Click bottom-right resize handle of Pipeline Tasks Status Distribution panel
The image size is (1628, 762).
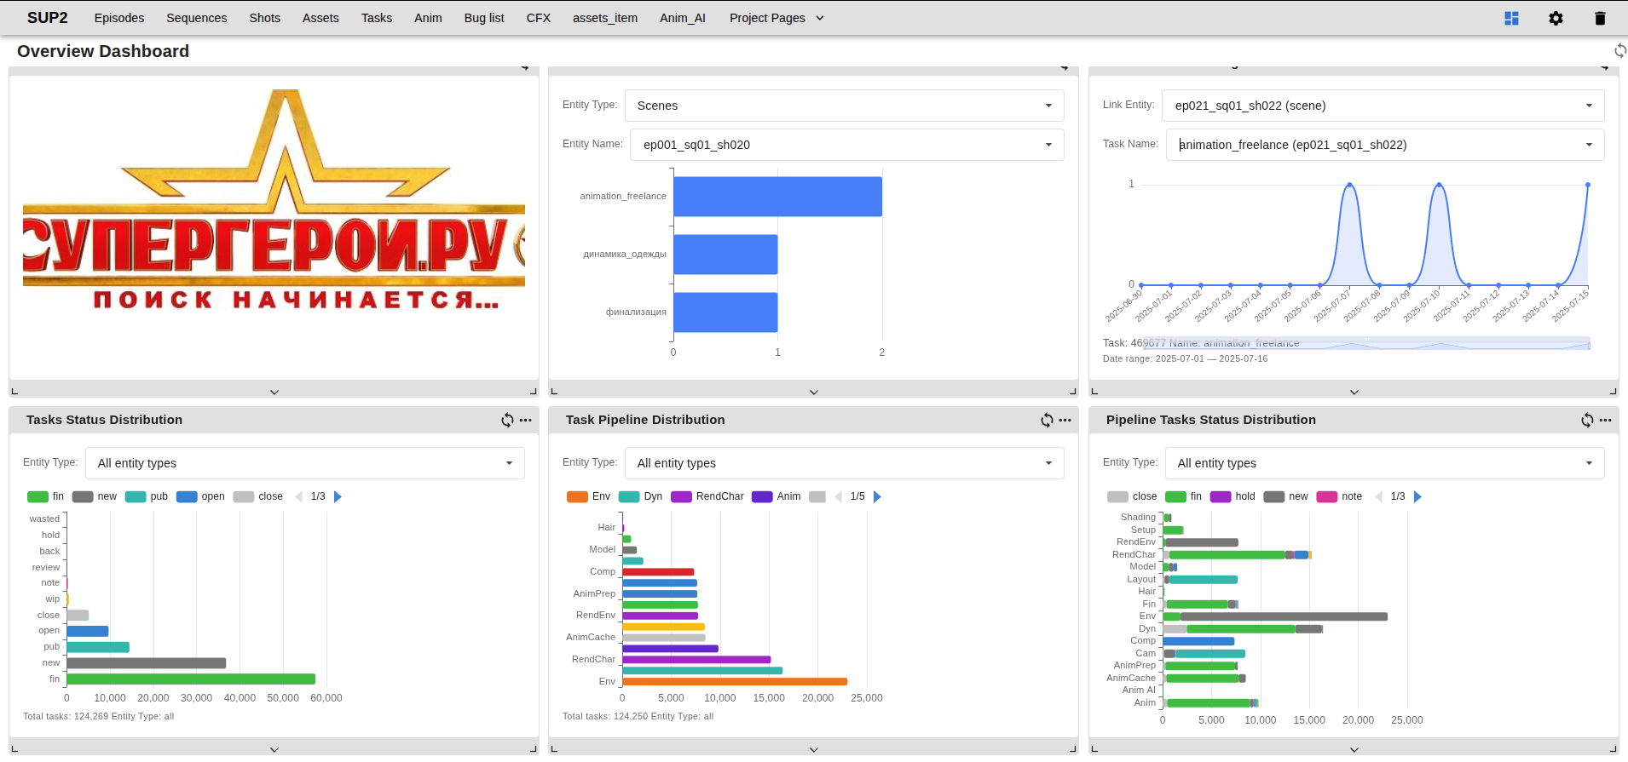point(1614,749)
